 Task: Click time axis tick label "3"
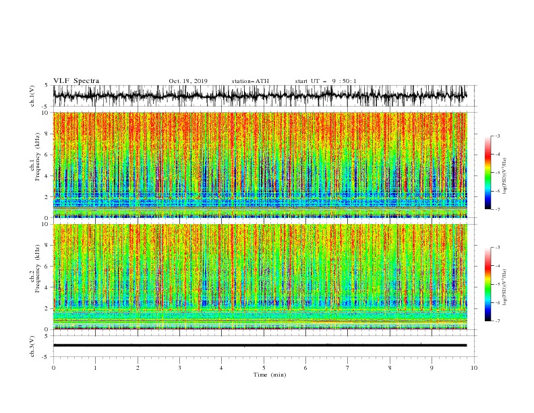click(x=179, y=368)
